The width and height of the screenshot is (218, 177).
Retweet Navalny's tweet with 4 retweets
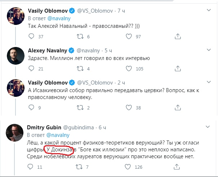click(80, 69)
